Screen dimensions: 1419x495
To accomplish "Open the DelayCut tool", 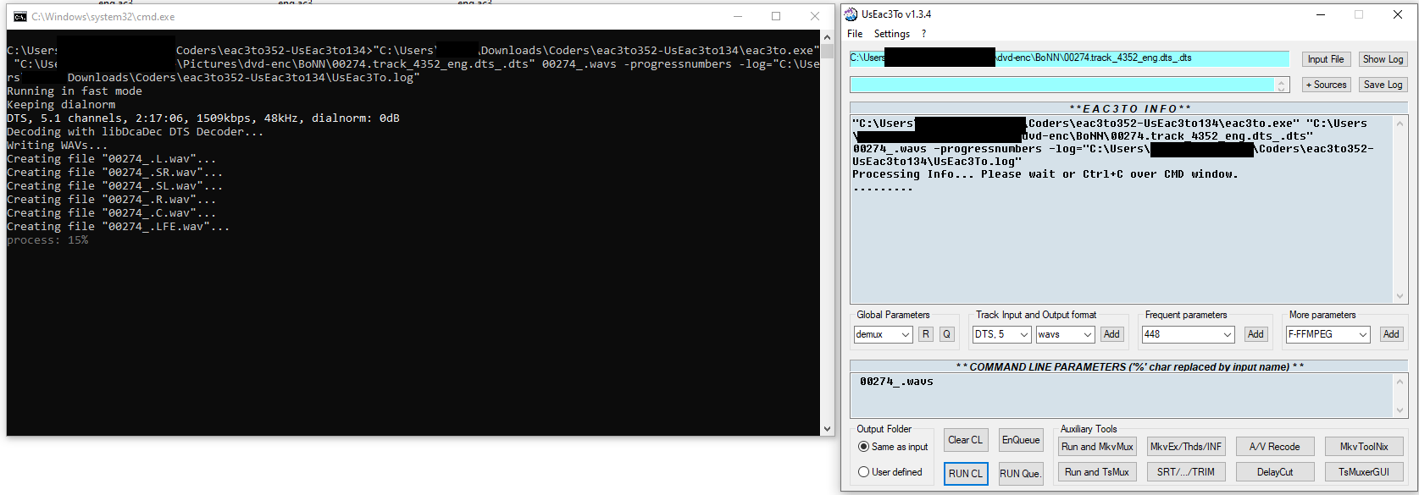I will pos(1274,472).
